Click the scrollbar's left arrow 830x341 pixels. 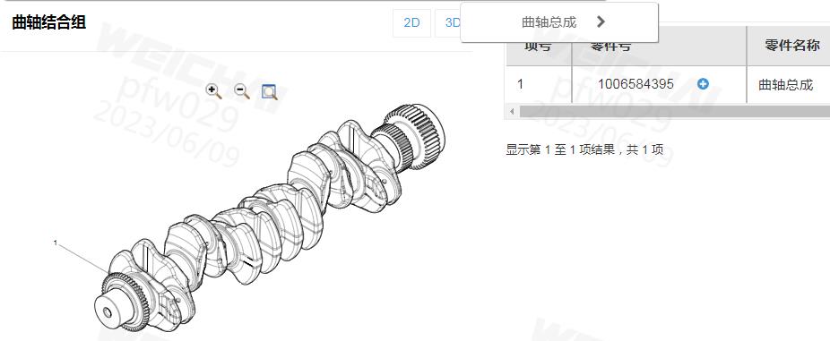point(511,112)
